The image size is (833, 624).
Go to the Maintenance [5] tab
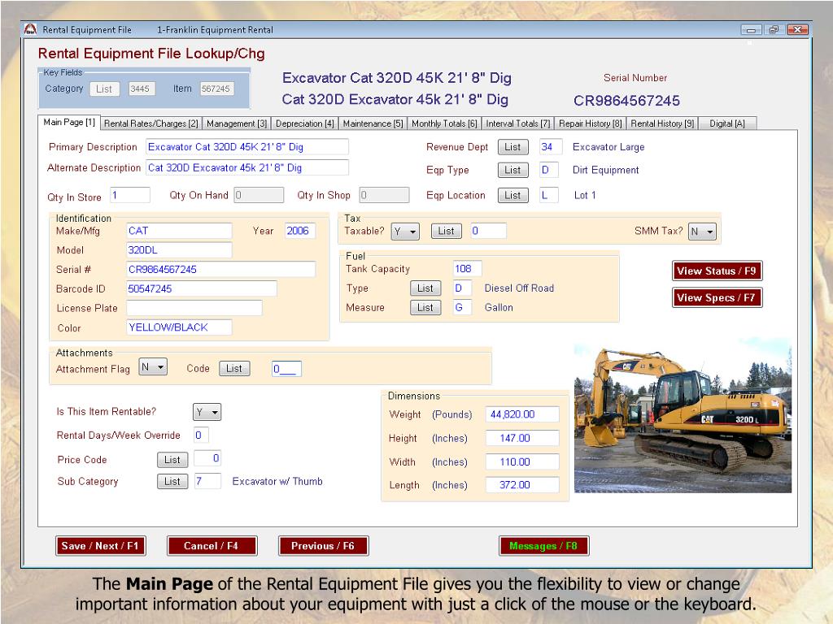pyautogui.click(x=373, y=123)
